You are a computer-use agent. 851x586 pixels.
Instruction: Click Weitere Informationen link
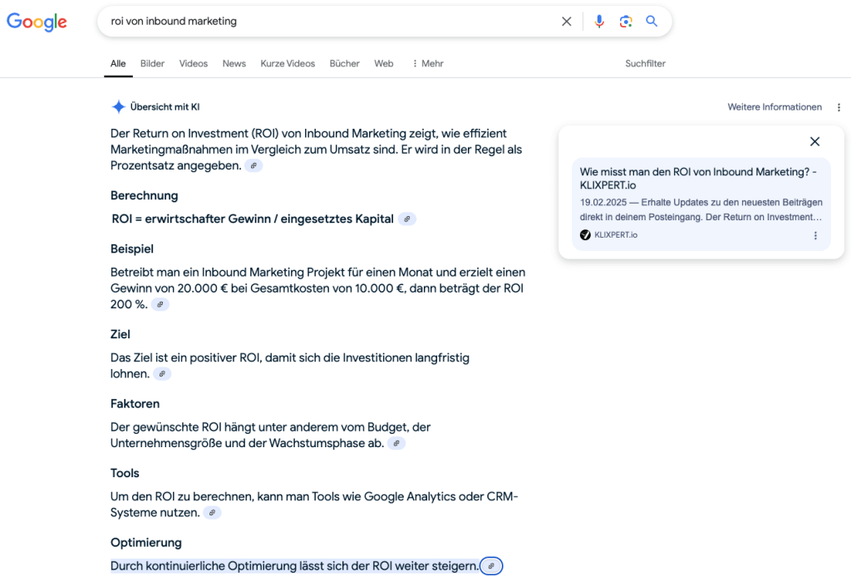click(775, 107)
